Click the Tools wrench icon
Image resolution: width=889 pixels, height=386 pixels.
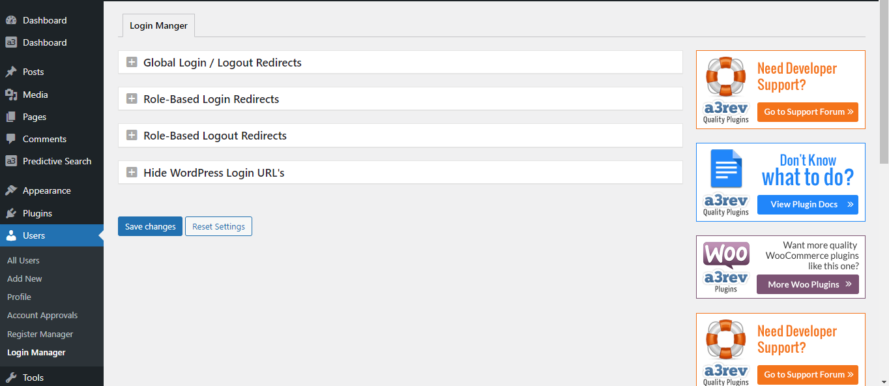click(11, 378)
